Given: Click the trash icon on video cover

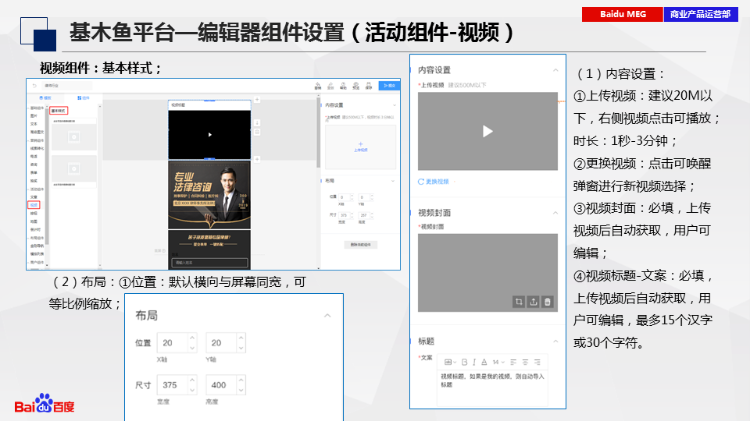Looking at the screenshot, I should tap(548, 302).
